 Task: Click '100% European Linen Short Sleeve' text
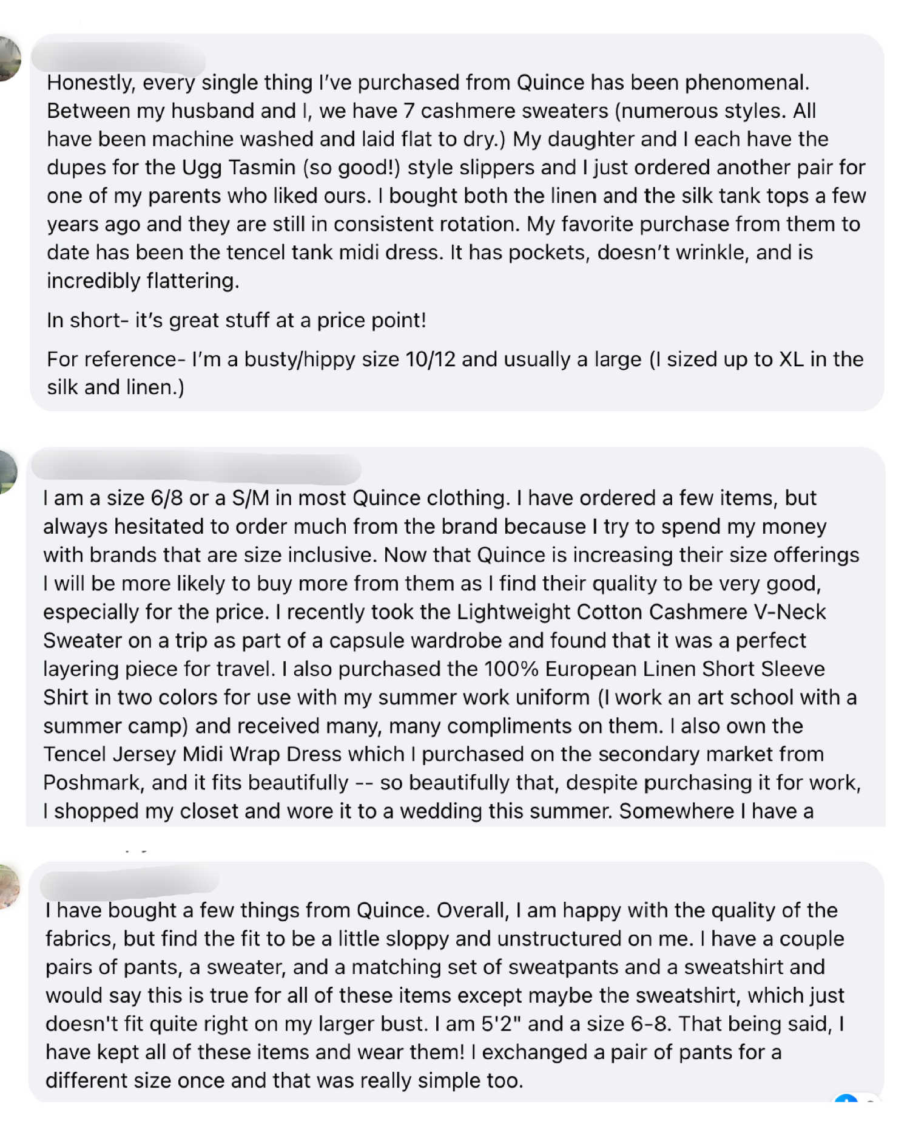click(x=654, y=669)
